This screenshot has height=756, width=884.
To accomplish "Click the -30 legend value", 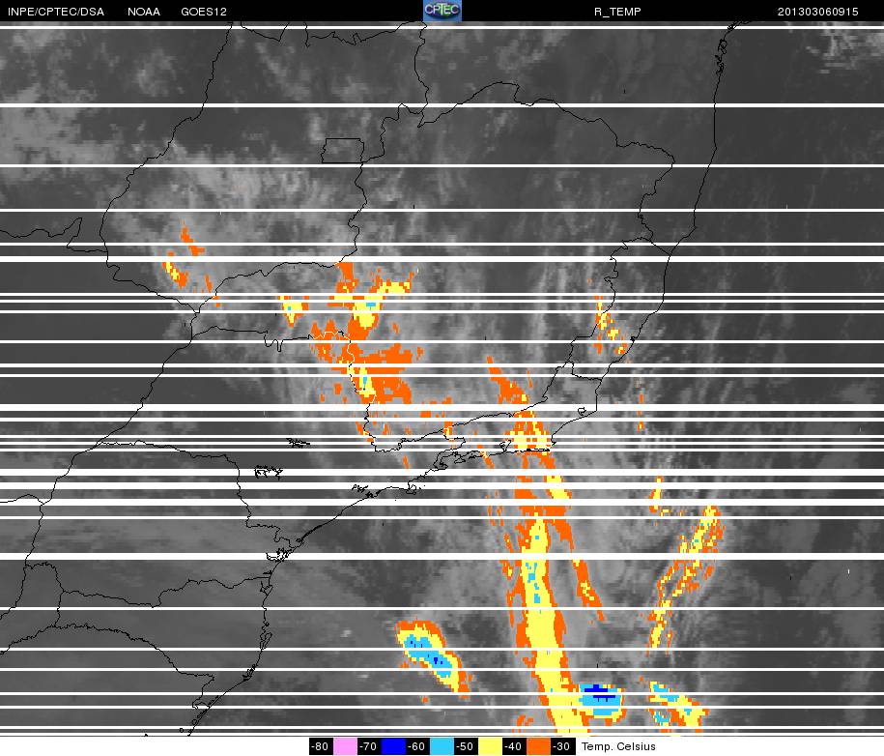I will pyautogui.click(x=562, y=745).
